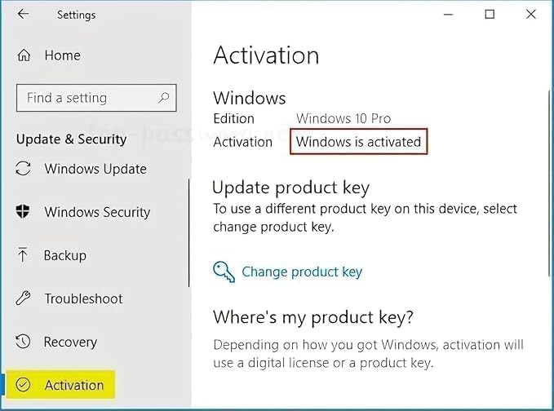
Task: Go to Windows Security section
Action: pos(97,212)
